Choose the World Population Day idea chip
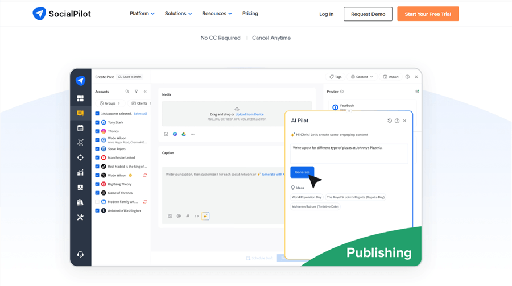This screenshot has height=286, width=512. coord(307,197)
